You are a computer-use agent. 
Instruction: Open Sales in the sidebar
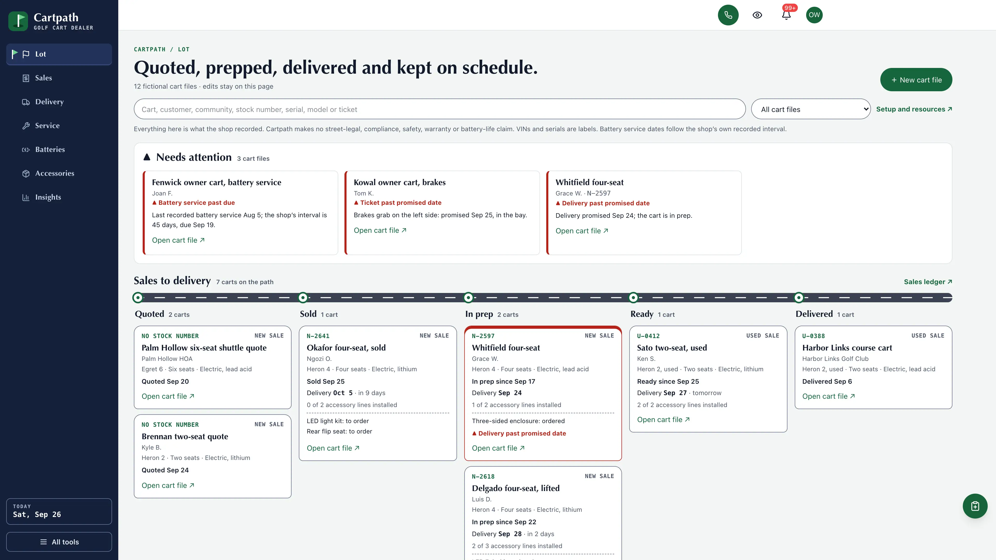coord(59,78)
